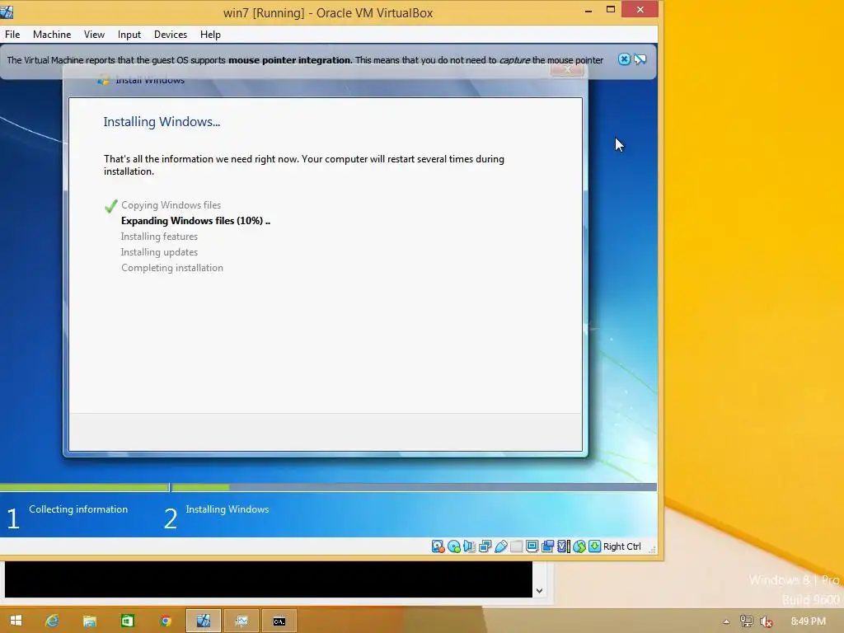This screenshot has width=844, height=633.
Task: Open the Devices menu
Action: [x=171, y=35]
